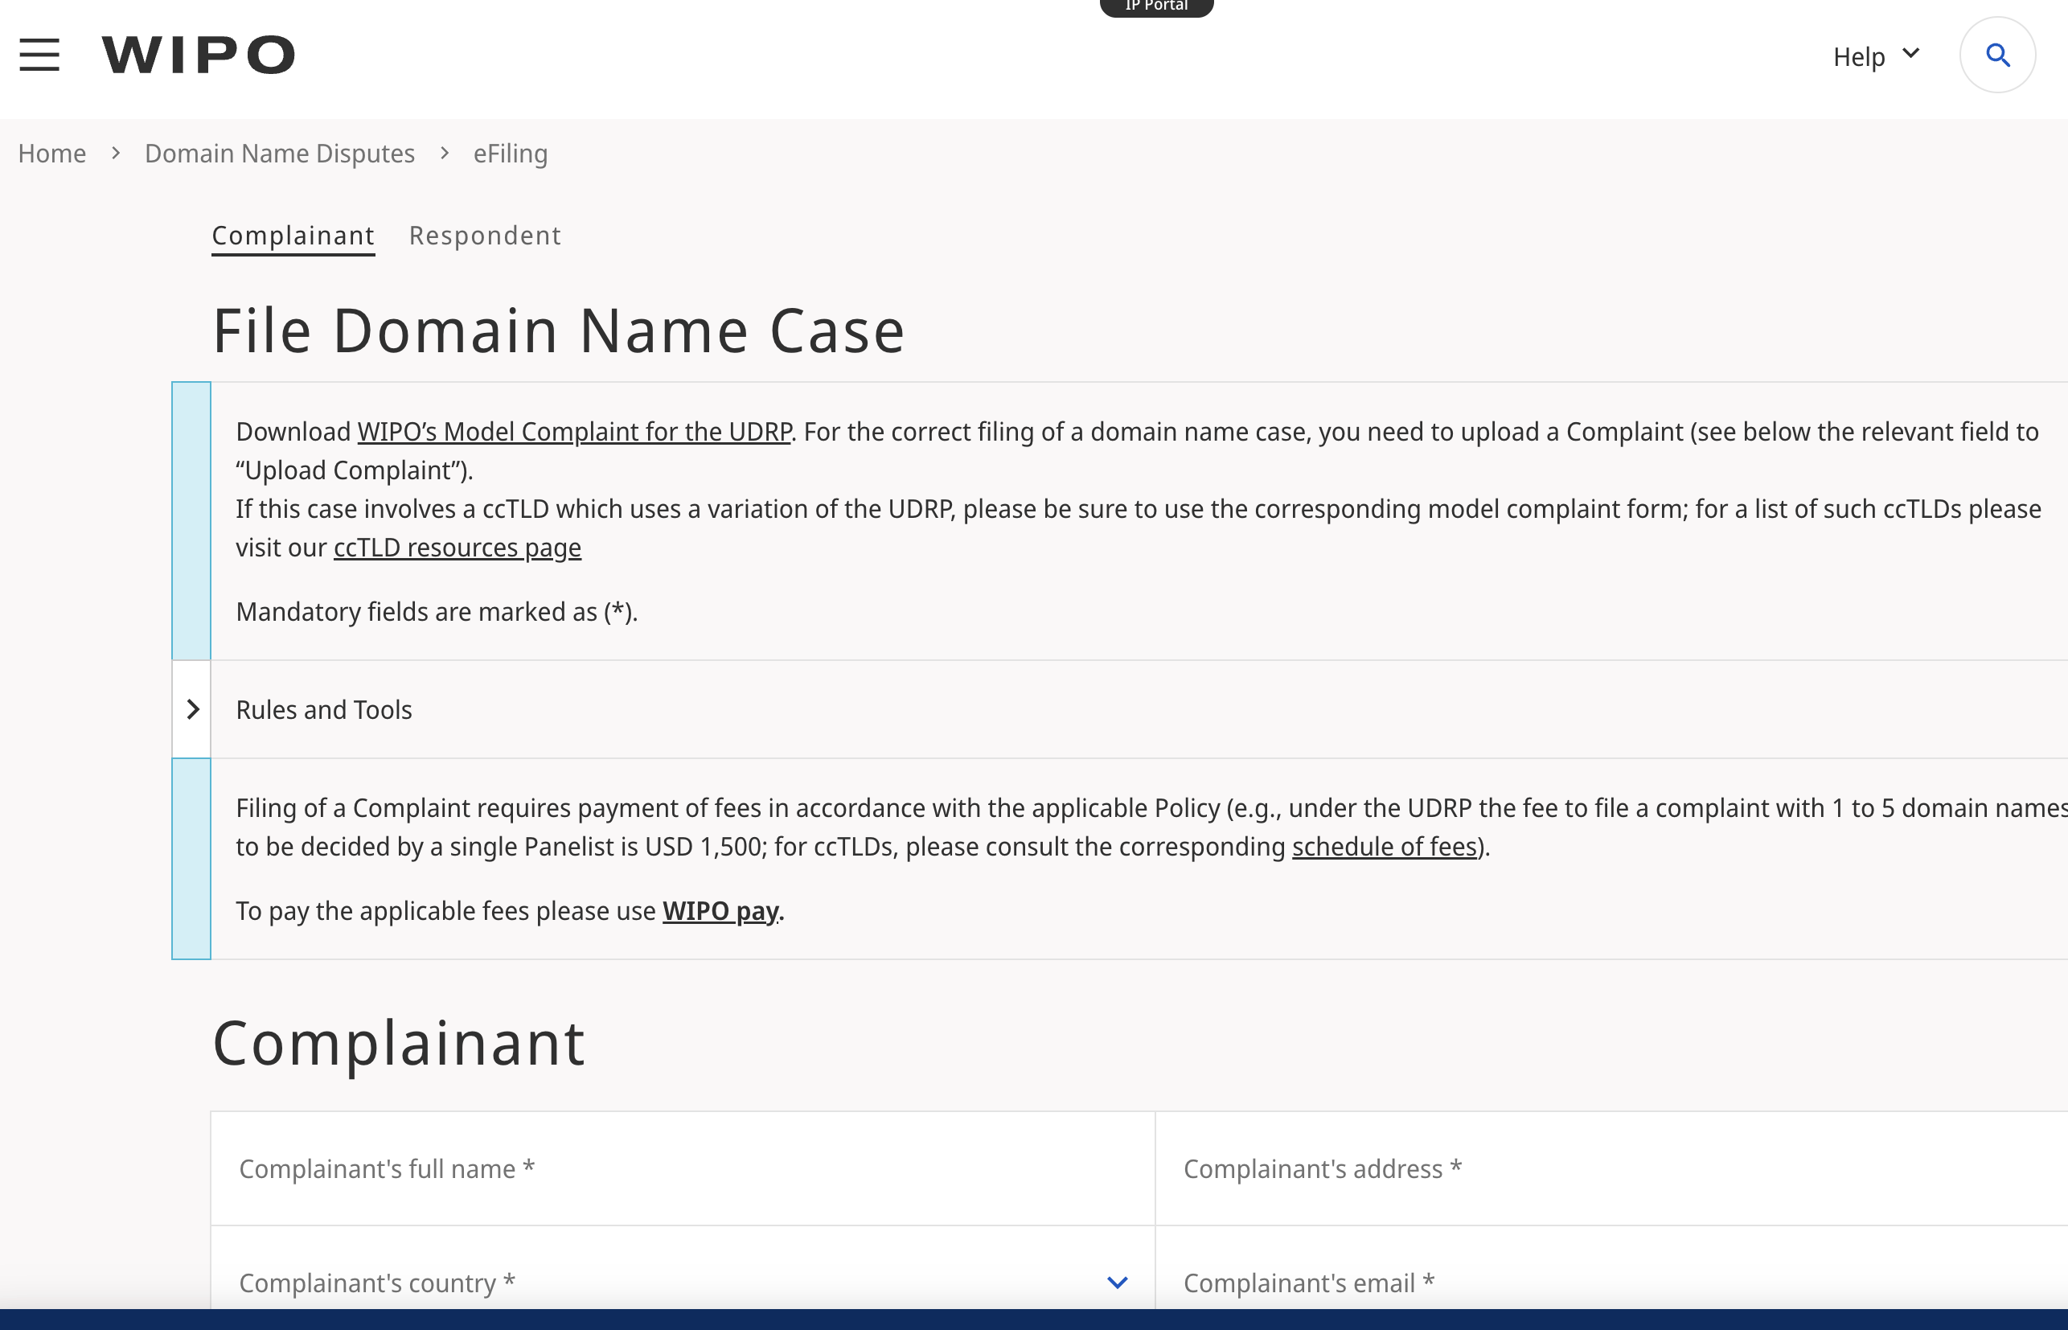
Task: Open the Help dropdown menu
Action: pyautogui.click(x=1874, y=57)
